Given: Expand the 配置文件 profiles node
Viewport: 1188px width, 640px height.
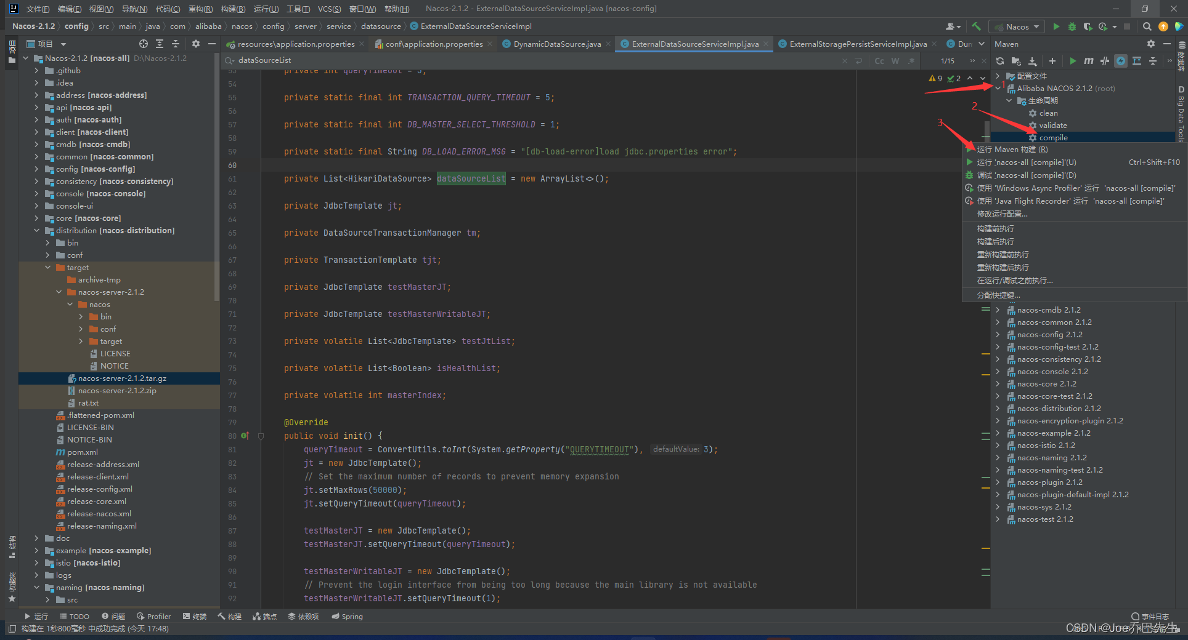Looking at the screenshot, I should coord(998,76).
